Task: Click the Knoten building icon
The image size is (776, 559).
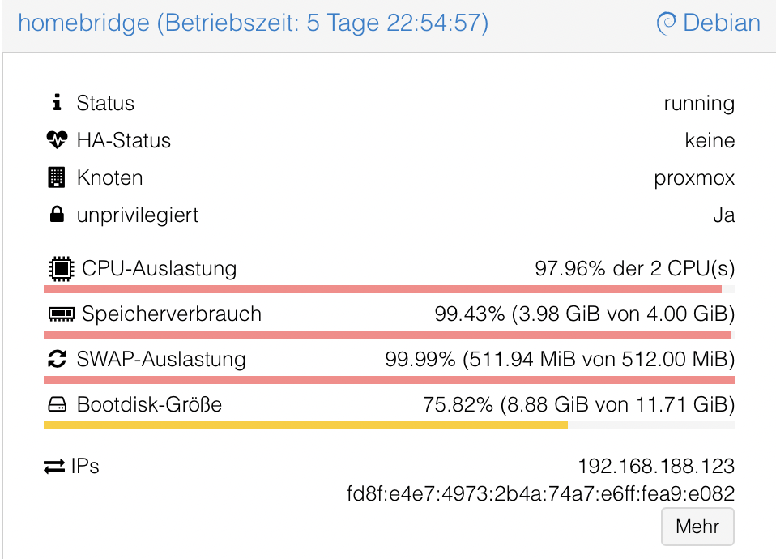Action: (57, 177)
